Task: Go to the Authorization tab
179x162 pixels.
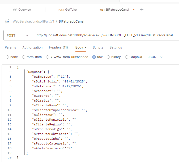Action: (32, 47)
